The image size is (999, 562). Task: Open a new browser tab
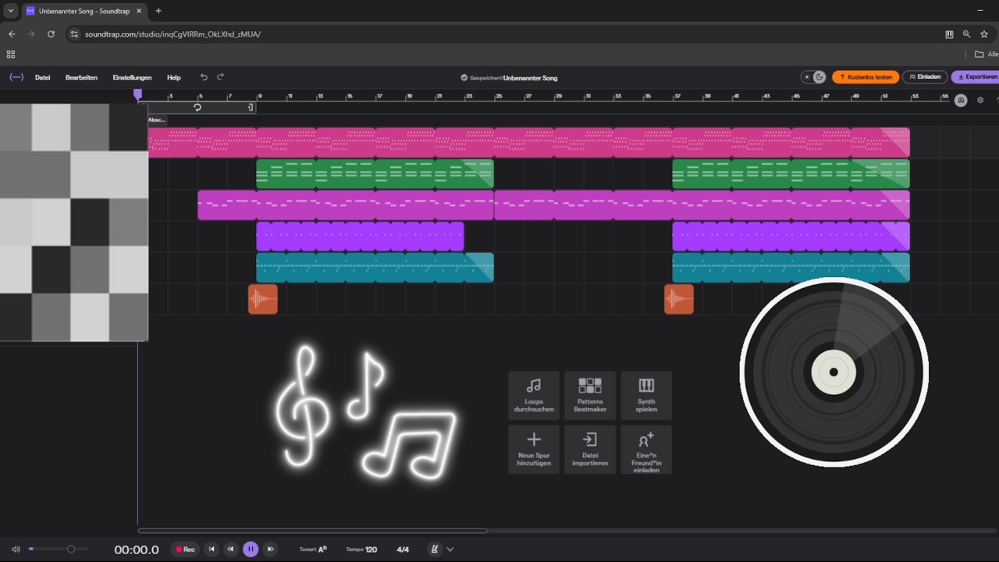[x=158, y=11]
